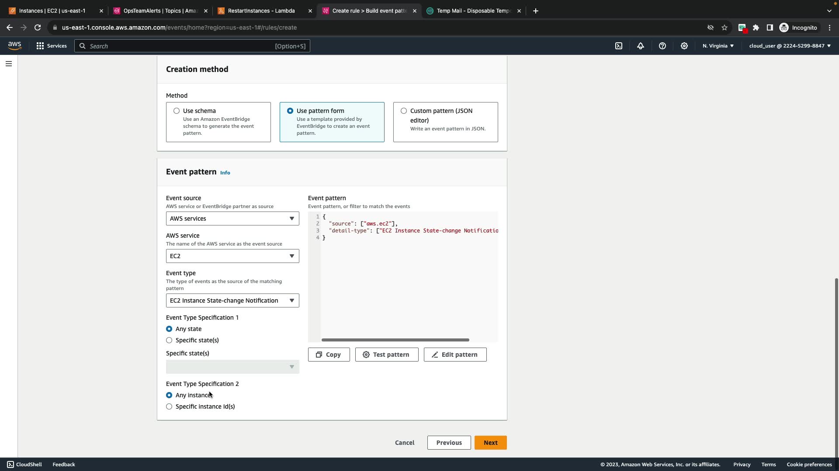Expand the left hamburger navigation menu
Viewport: 839px width, 471px height.
coord(9,64)
